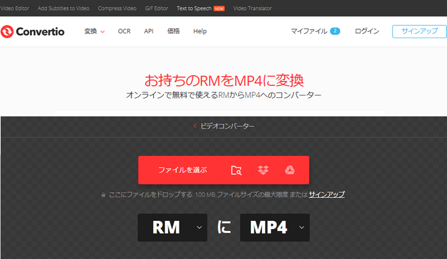Image resolution: width=447 pixels, height=259 pixels.
Task: Click subtitle オンラインで無料で使えるRMからMP4へのコンバーター
Action: pos(223,95)
